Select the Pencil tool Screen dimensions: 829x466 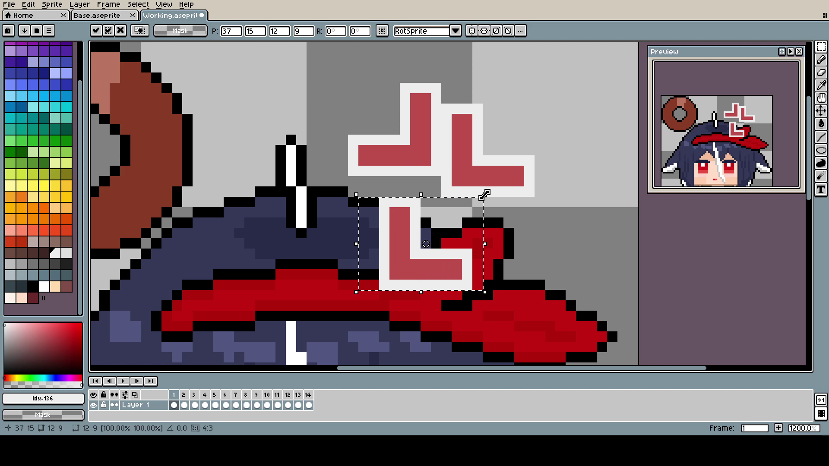(821, 60)
